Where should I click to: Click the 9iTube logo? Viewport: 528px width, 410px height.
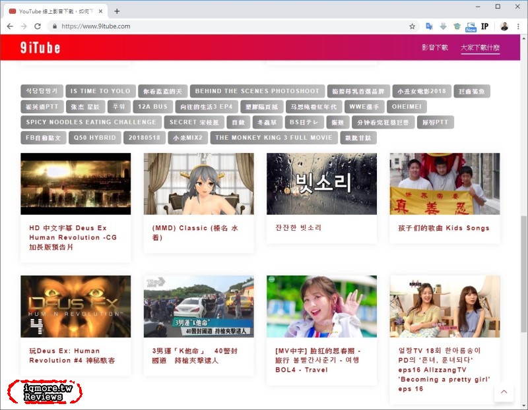coord(40,47)
